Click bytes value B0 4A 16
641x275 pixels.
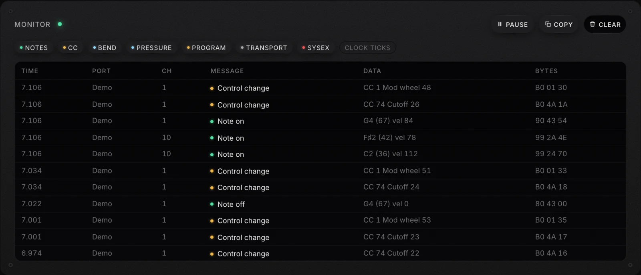[x=551, y=253]
